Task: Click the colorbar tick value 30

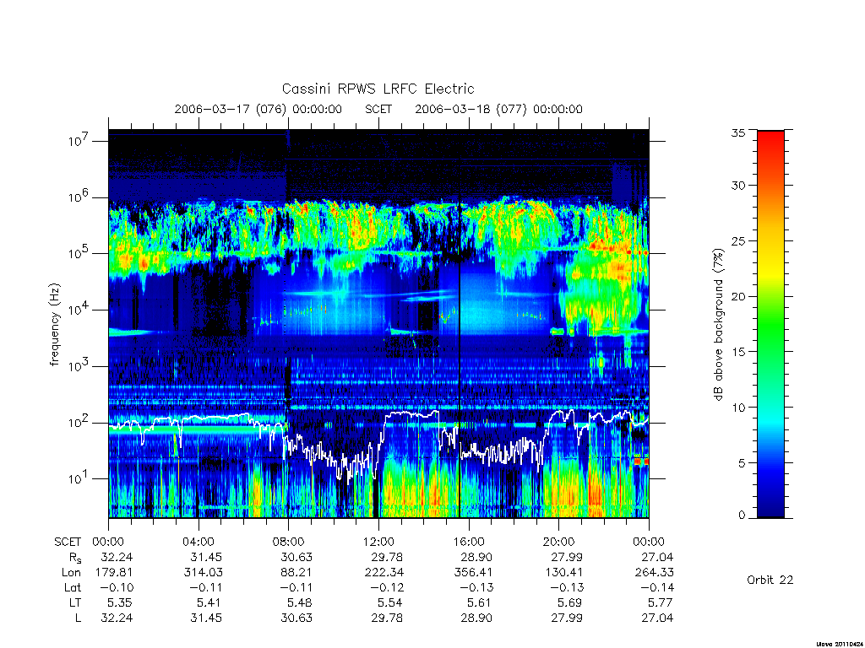Action: point(738,186)
